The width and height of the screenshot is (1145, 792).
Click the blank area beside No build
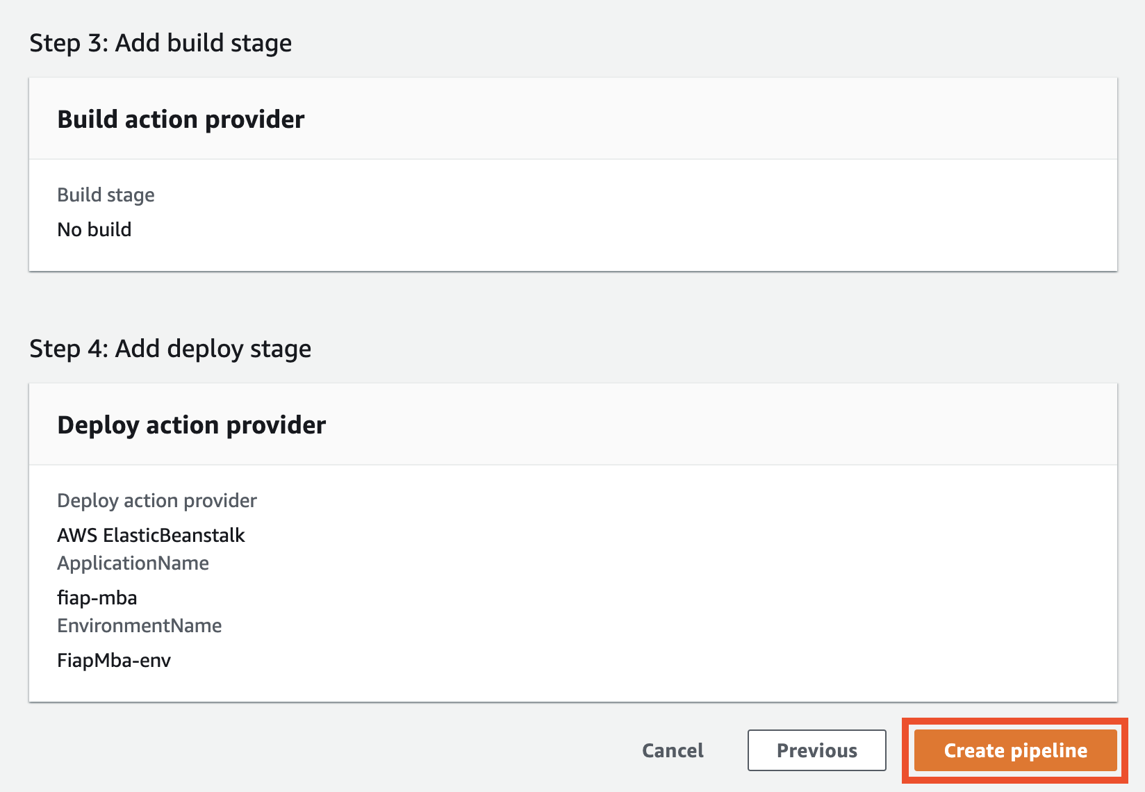556,230
